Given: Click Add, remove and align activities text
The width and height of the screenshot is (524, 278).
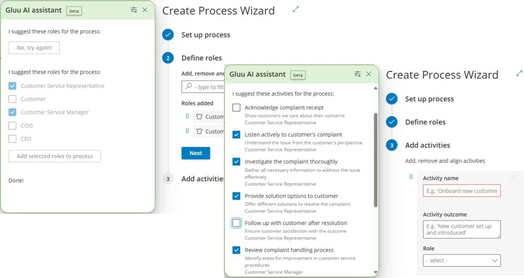Looking at the screenshot, I should [445, 161].
